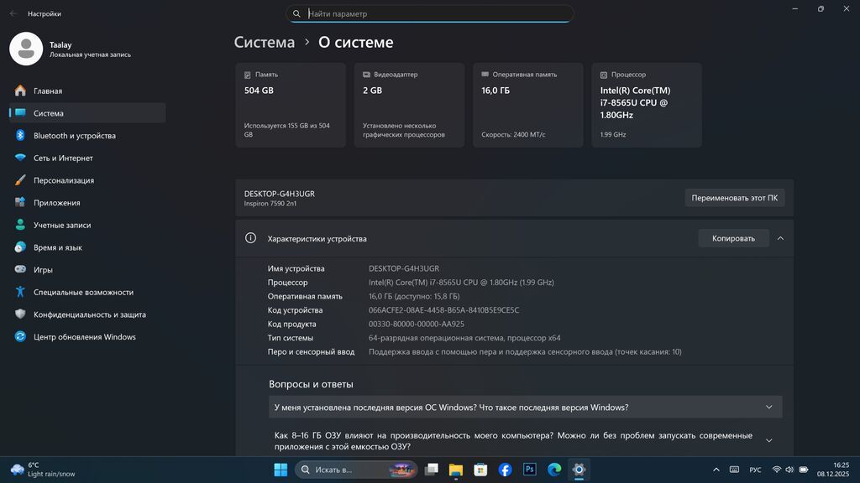Open the weather widget showing 6°C
Screen dimensions: 860x483
43,470
